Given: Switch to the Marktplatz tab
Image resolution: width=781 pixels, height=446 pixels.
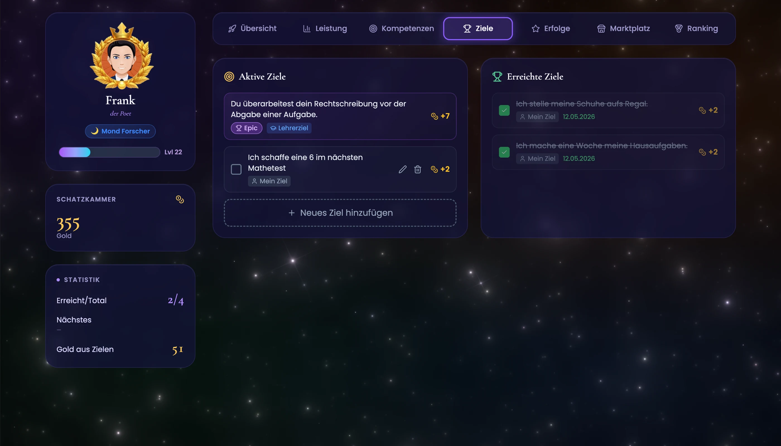Looking at the screenshot, I should pos(623,28).
